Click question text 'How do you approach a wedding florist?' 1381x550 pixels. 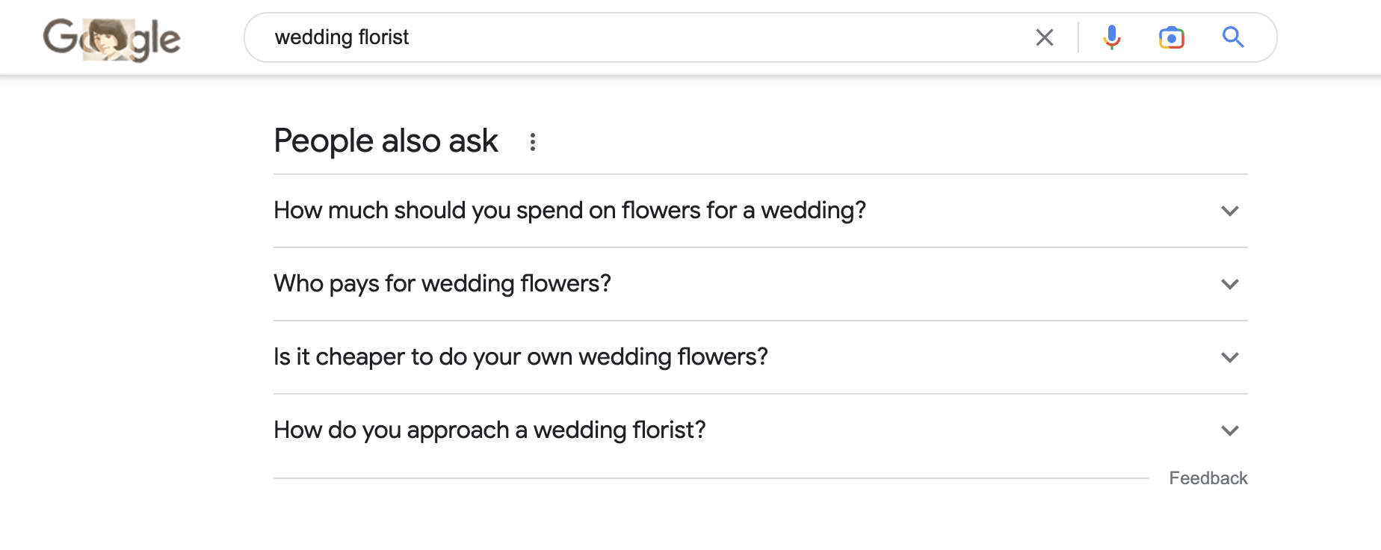point(489,430)
